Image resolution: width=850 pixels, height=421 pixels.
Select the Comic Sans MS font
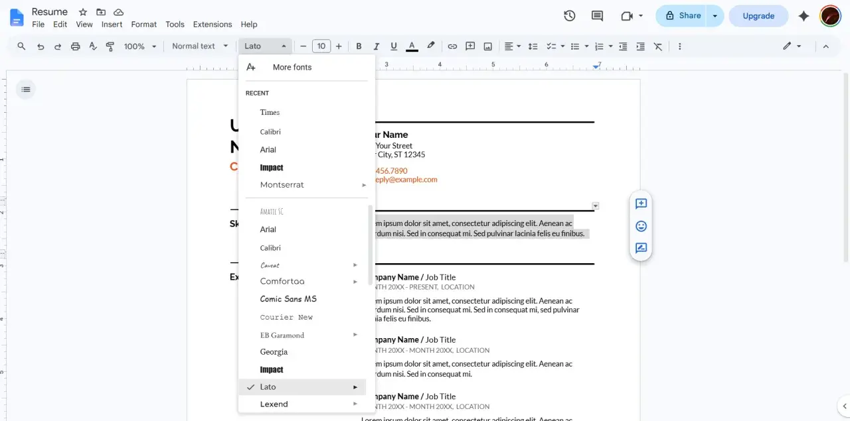click(x=303, y=299)
